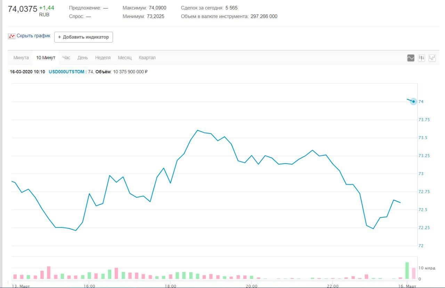This screenshot has height=288, width=445.
Task: Select the 10 Минут interval tab
Action: (x=46, y=58)
